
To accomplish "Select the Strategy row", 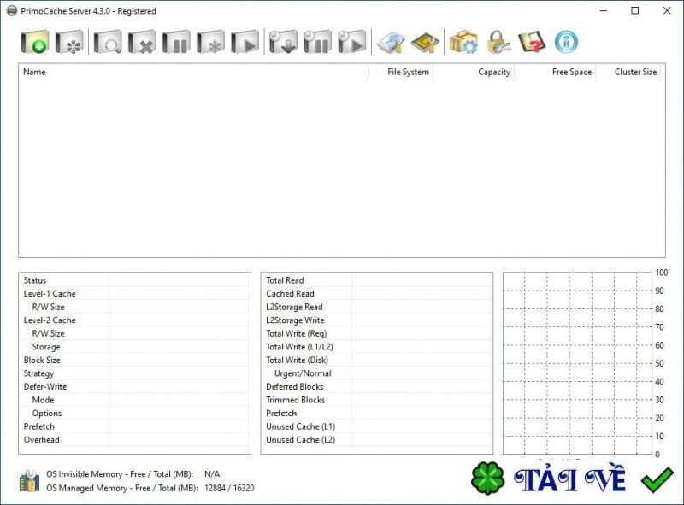I will click(135, 373).
